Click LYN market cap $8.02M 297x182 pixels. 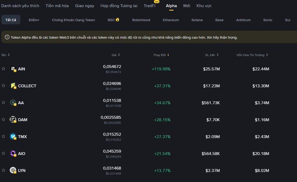click(262, 171)
